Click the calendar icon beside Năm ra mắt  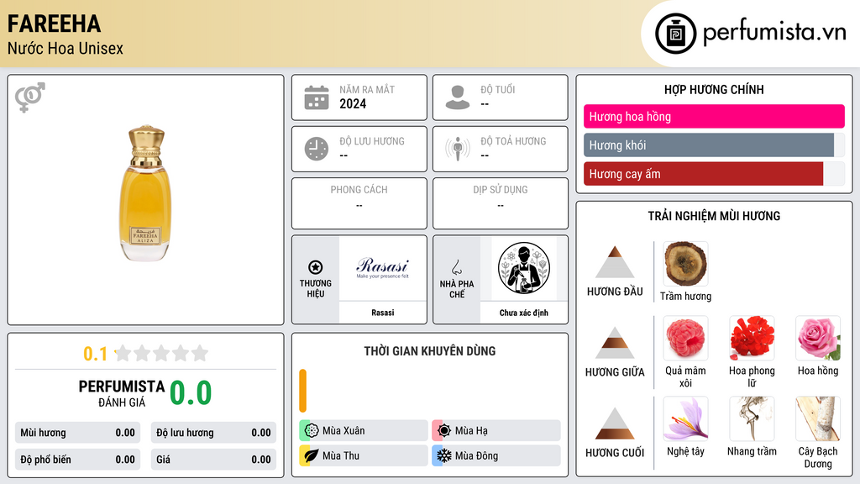point(317,97)
